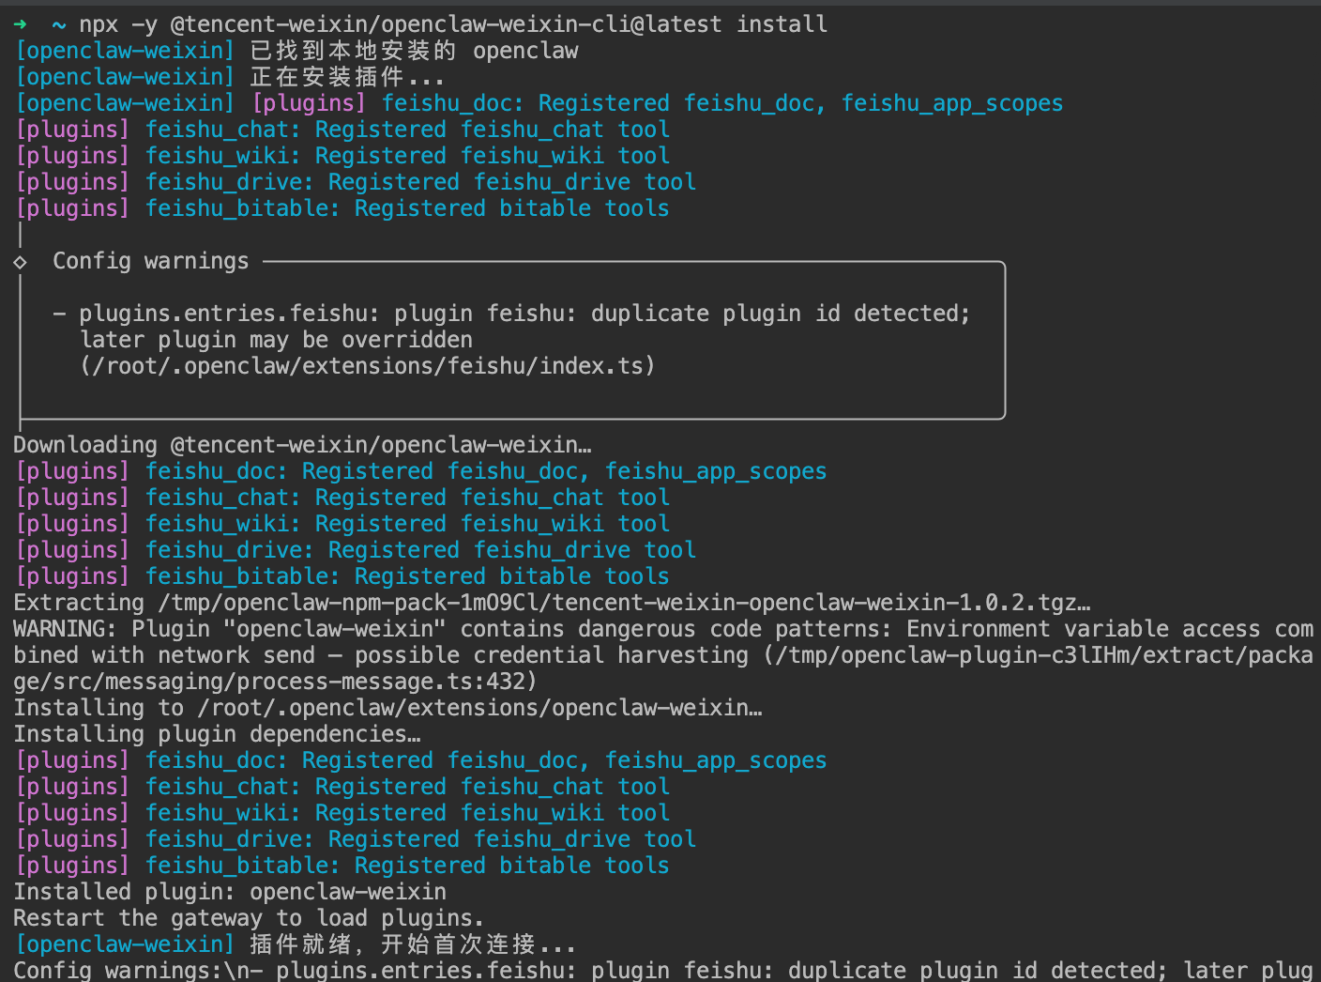Click 'later plugin may be overridden' text

pos(277,340)
